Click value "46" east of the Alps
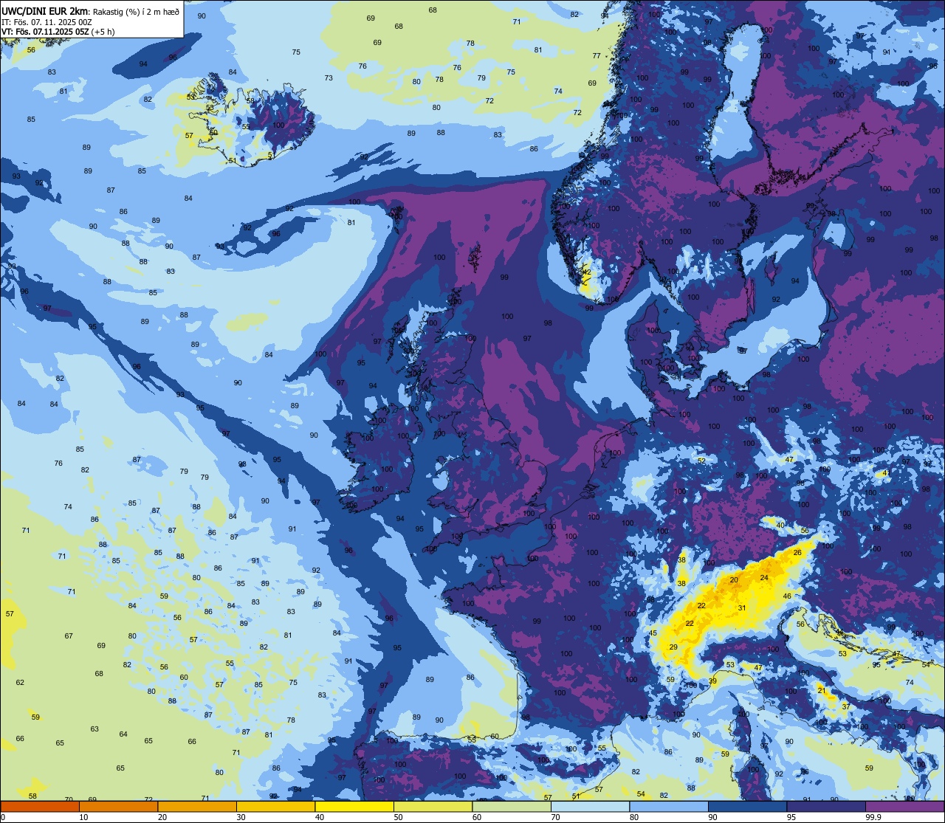The width and height of the screenshot is (945, 823). 788,596
